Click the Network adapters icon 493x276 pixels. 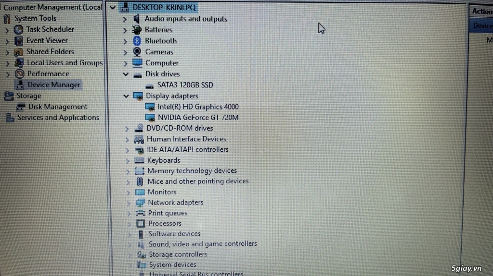click(x=140, y=203)
